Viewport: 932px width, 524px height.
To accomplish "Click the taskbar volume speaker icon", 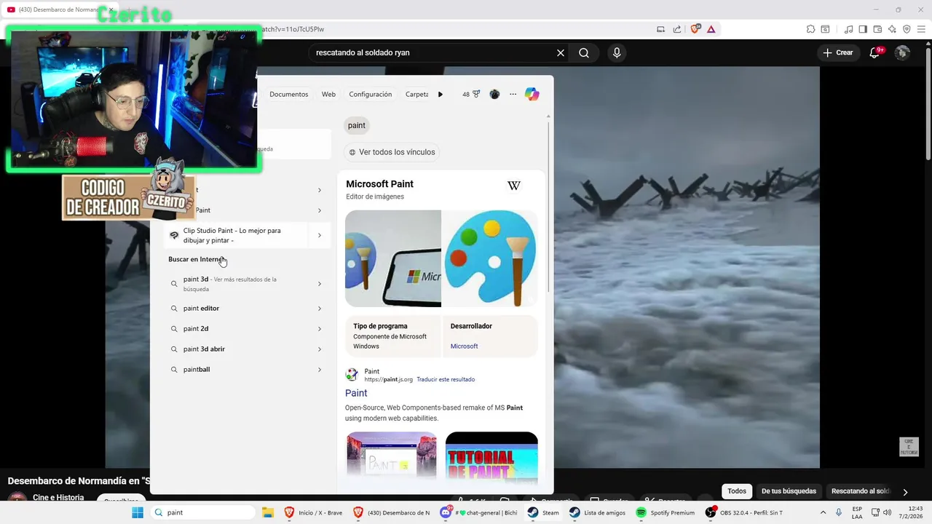I will point(888,512).
